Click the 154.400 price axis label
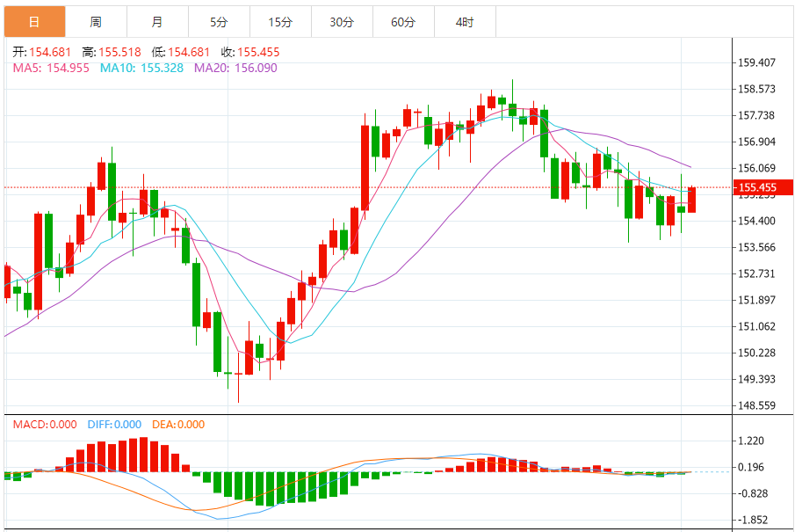This screenshot has width=795, height=532. (756, 222)
